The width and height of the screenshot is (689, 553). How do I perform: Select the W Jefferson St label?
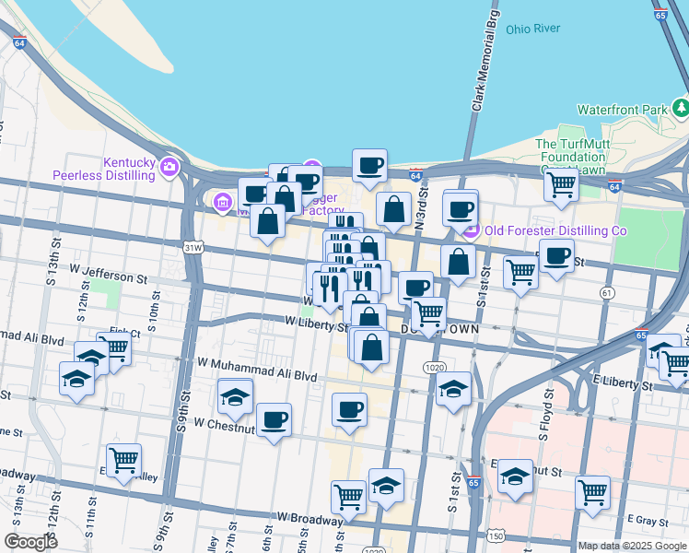(x=109, y=275)
